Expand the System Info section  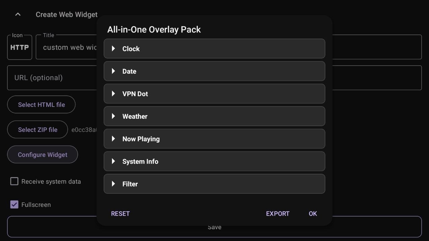tap(214, 161)
